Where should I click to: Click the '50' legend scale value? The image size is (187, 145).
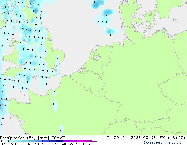click(91, 144)
